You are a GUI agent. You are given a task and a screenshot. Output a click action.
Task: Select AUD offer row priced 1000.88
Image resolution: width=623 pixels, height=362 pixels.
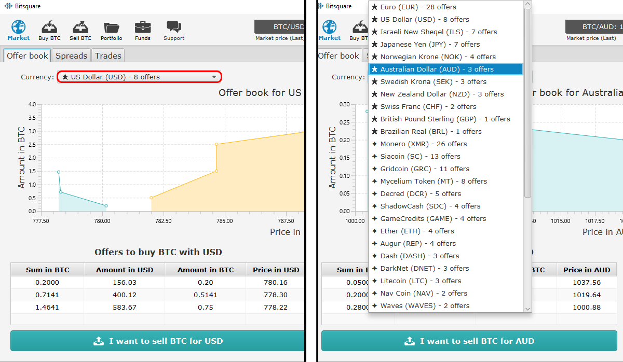(587, 308)
